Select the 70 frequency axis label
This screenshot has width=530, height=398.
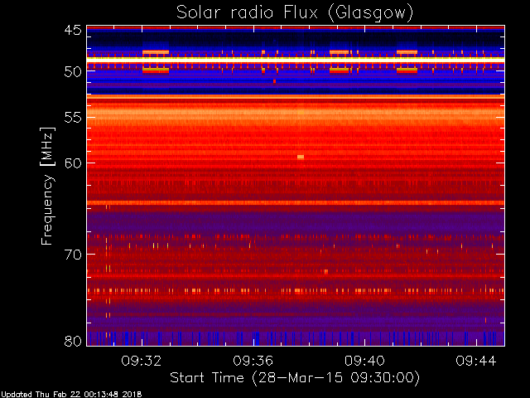tap(73, 255)
